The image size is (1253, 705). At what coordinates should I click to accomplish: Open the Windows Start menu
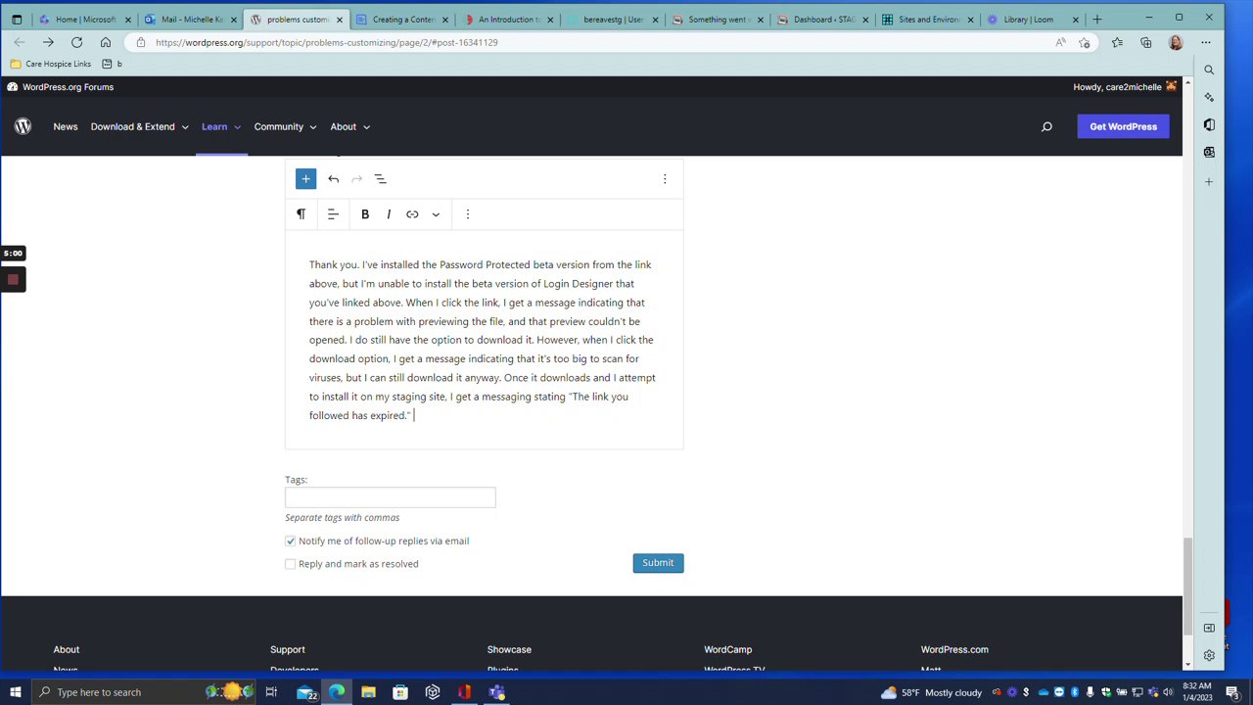click(x=16, y=692)
